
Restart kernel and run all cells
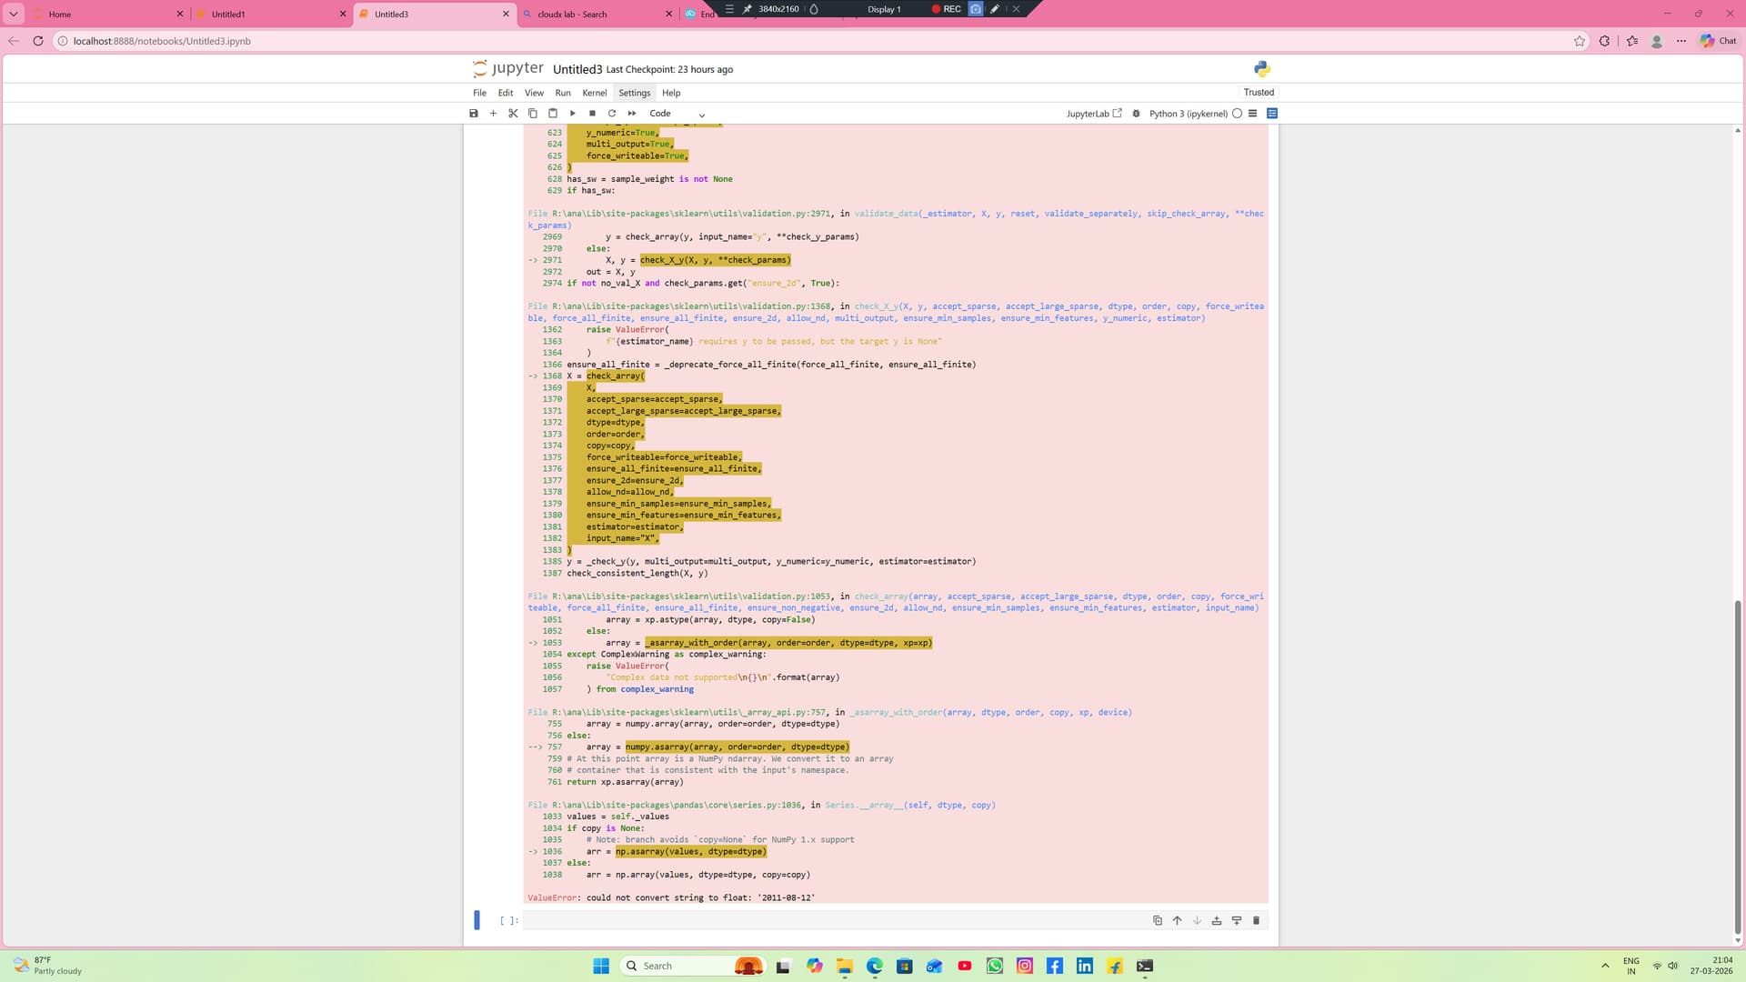point(632,114)
